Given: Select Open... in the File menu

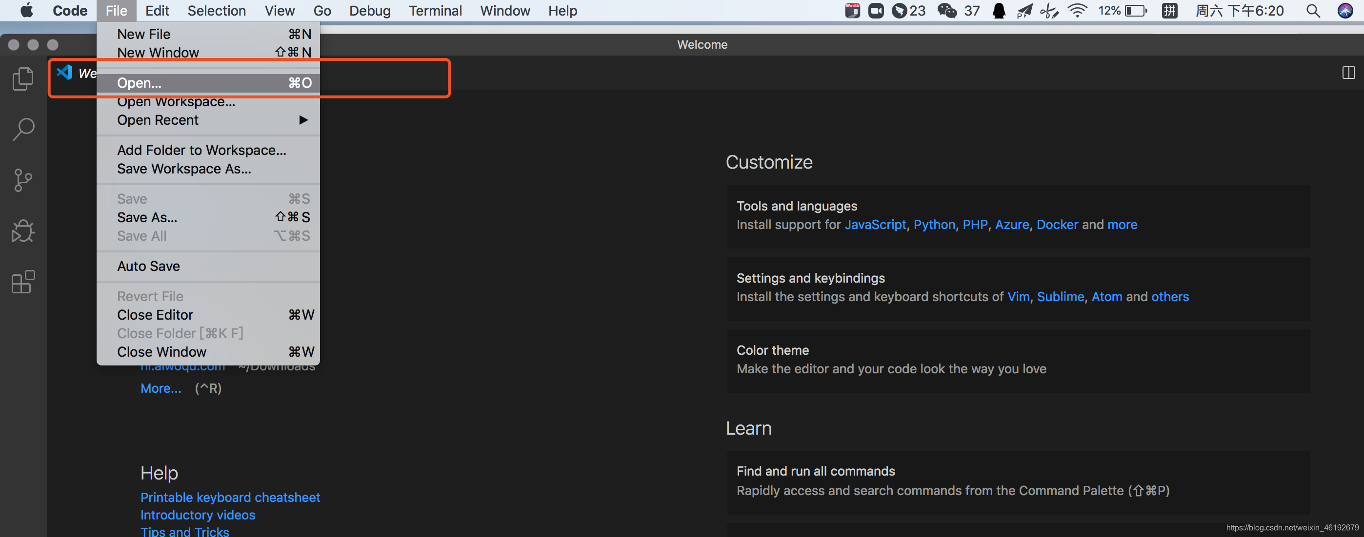Looking at the screenshot, I should (208, 83).
